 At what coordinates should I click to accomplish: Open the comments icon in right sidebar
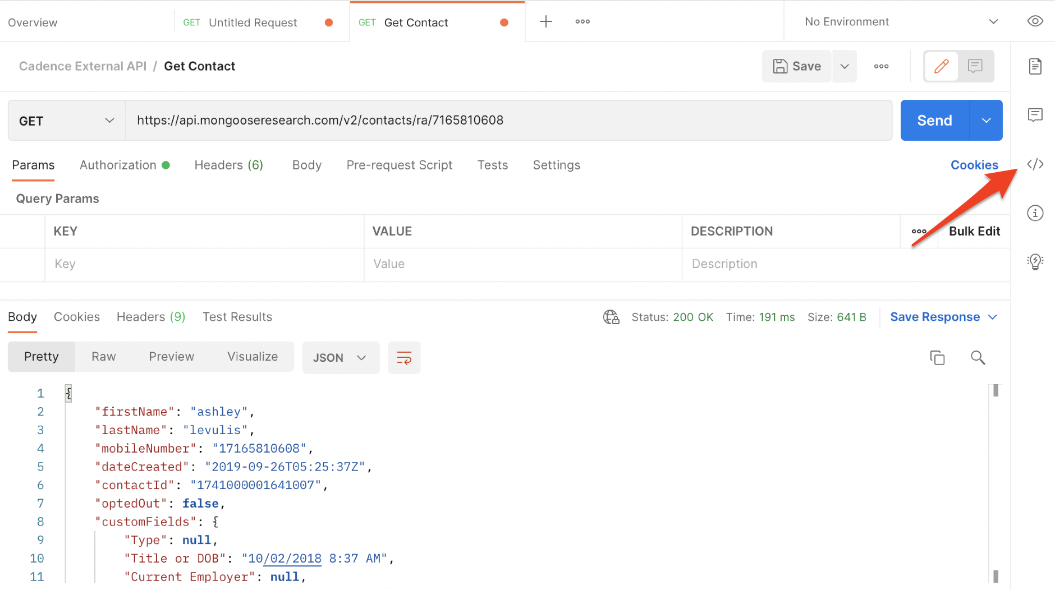pyautogui.click(x=1035, y=115)
